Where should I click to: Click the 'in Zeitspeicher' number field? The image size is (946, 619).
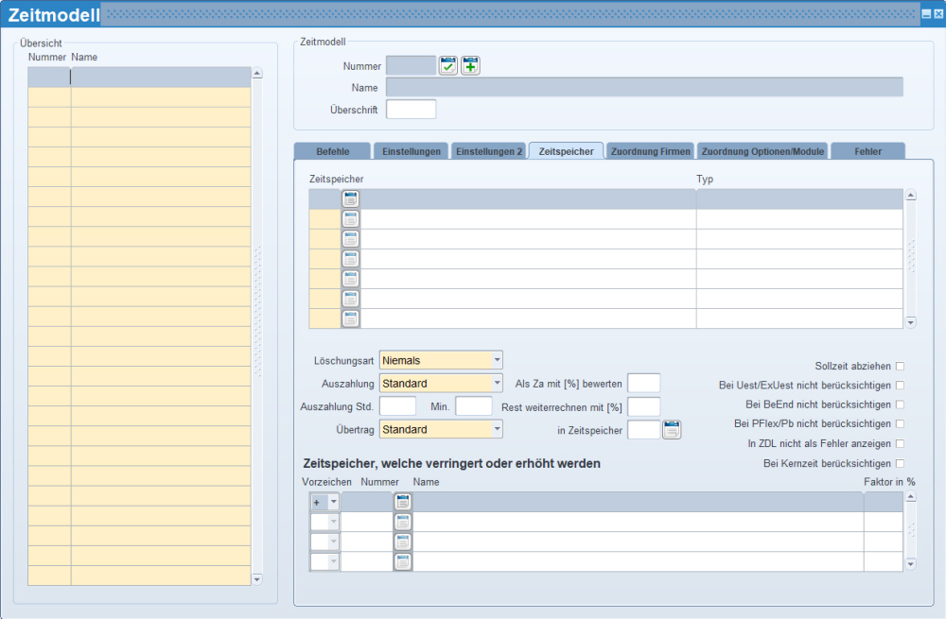pyautogui.click(x=643, y=430)
